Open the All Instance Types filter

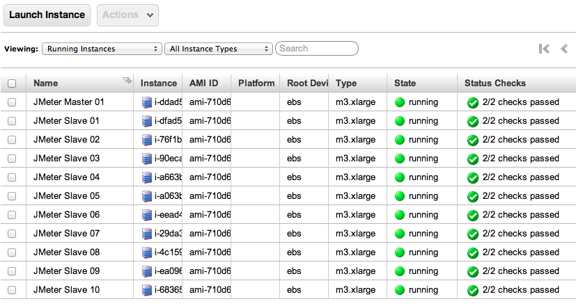pos(219,49)
